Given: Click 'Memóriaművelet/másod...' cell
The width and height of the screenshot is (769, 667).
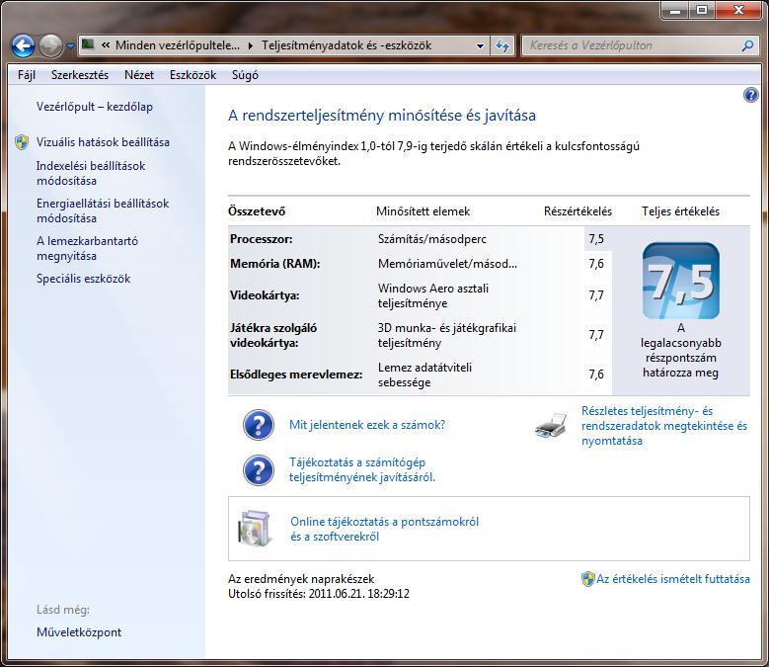Looking at the screenshot, I should pos(447,264).
